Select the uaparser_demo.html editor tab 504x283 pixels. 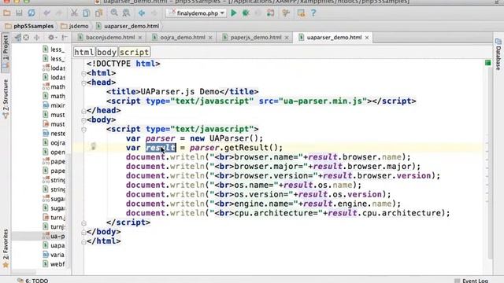(x=334, y=38)
